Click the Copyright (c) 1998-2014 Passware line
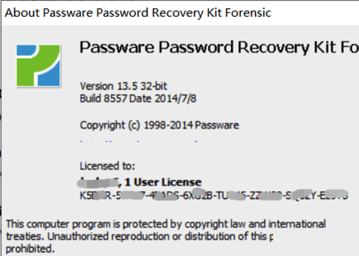Image resolution: width=359 pixels, height=256 pixels. 159,125
